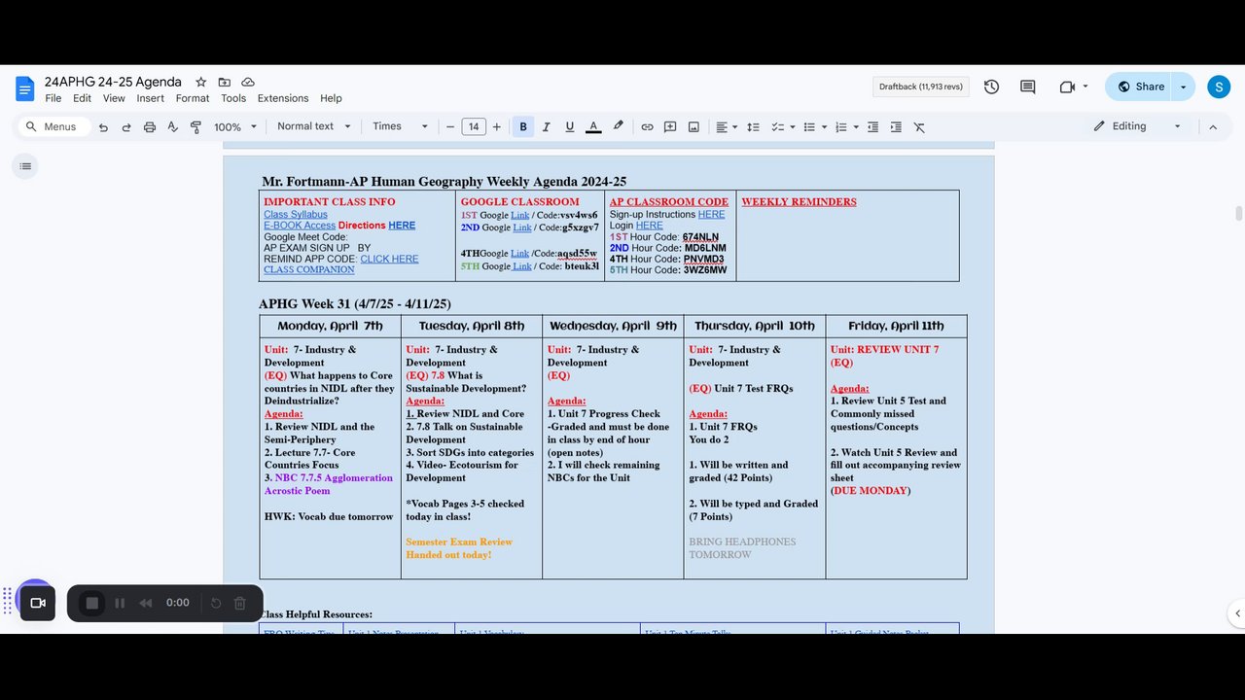Restart the recording with the circular arrow
Viewport: 1245px width, 700px height.
point(216,603)
